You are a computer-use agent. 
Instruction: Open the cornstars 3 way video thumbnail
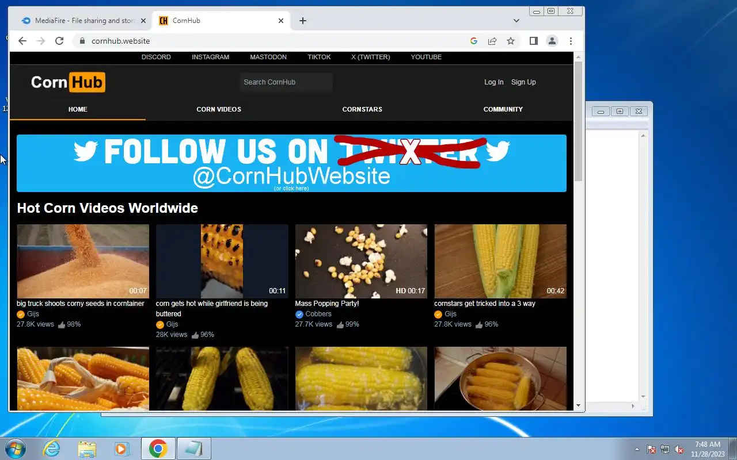tap(500, 261)
